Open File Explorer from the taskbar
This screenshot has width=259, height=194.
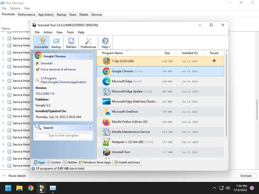pos(19,188)
